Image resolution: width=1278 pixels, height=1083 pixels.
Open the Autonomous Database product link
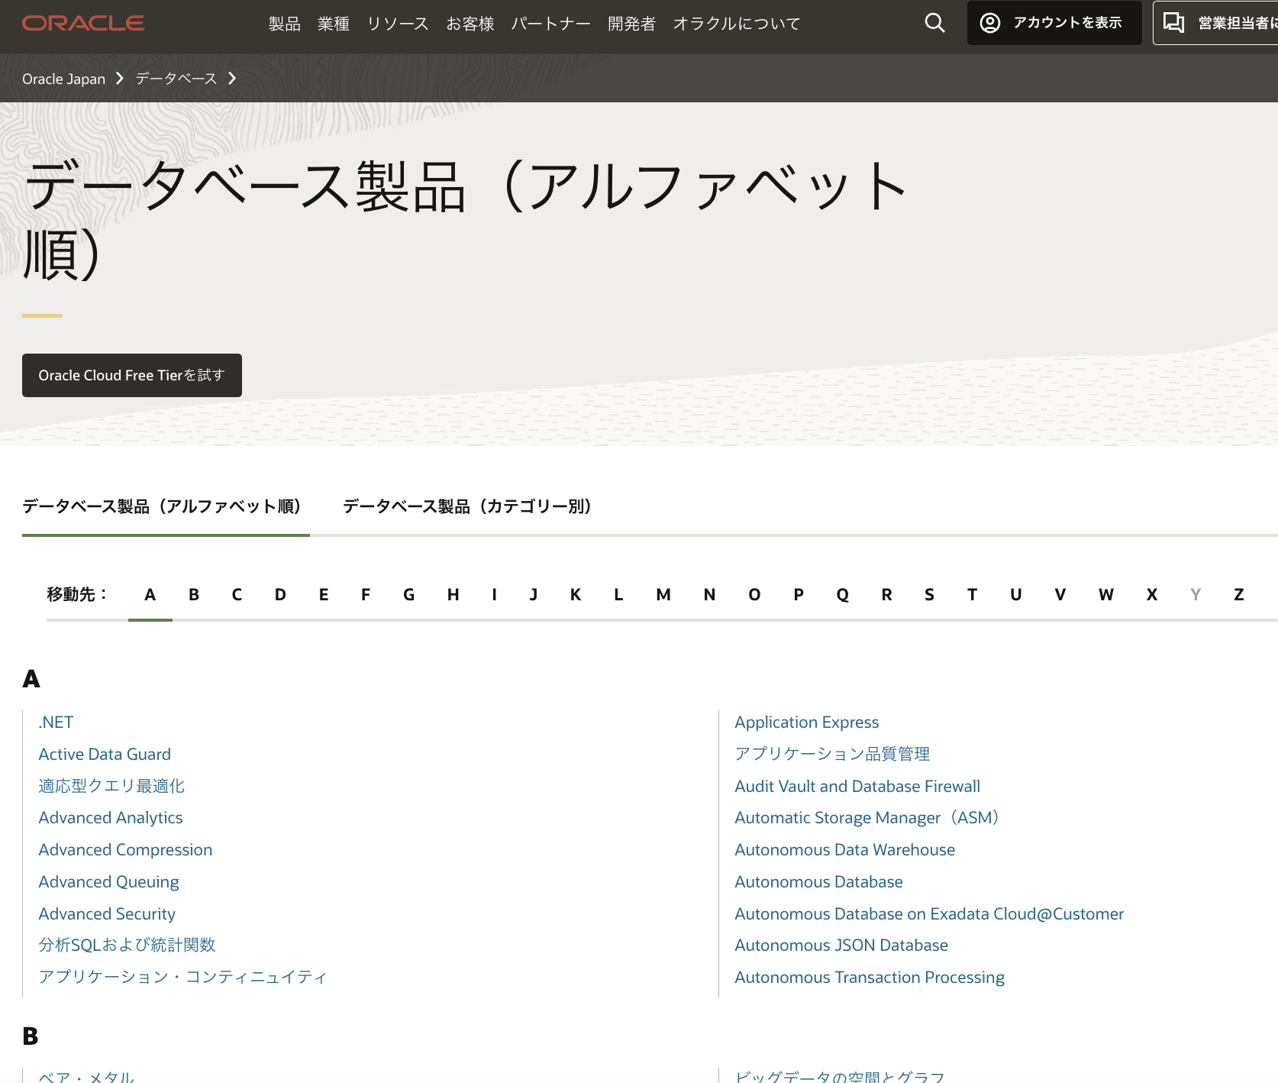click(x=818, y=881)
